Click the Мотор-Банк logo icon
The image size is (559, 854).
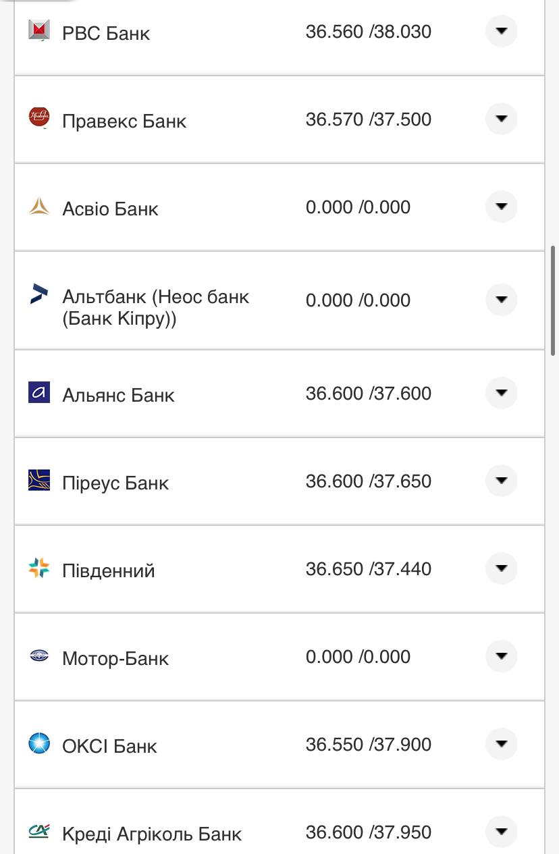tap(39, 656)
